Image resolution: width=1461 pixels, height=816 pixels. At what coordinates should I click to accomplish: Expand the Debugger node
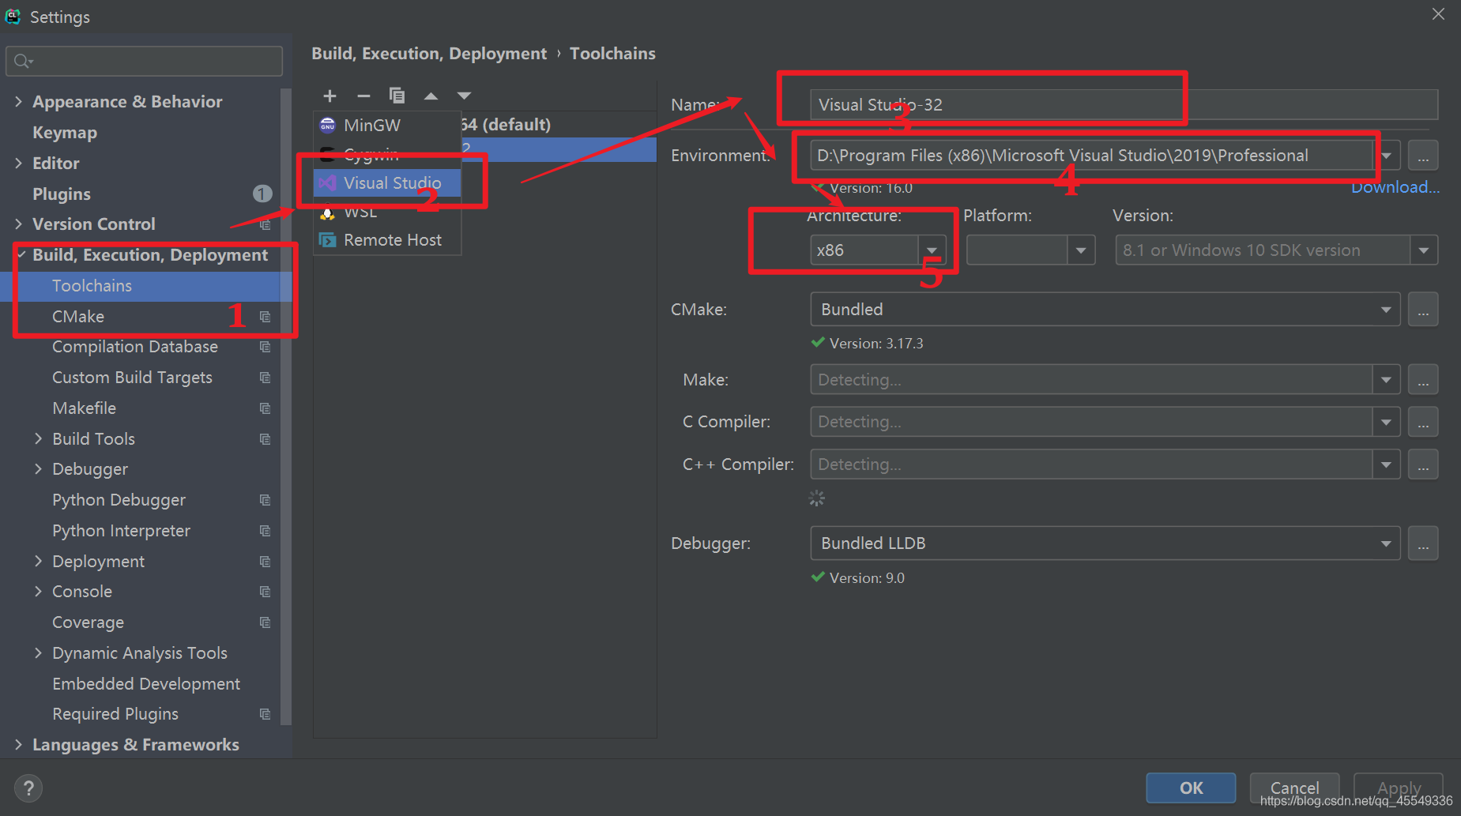[x=38, y=469]
